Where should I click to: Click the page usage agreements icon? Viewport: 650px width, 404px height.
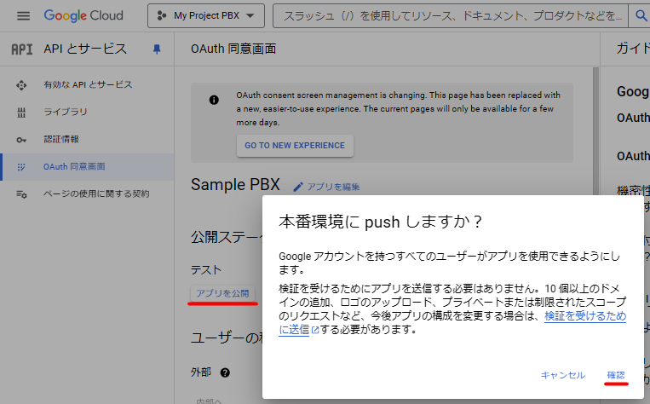tap(21, 194)
